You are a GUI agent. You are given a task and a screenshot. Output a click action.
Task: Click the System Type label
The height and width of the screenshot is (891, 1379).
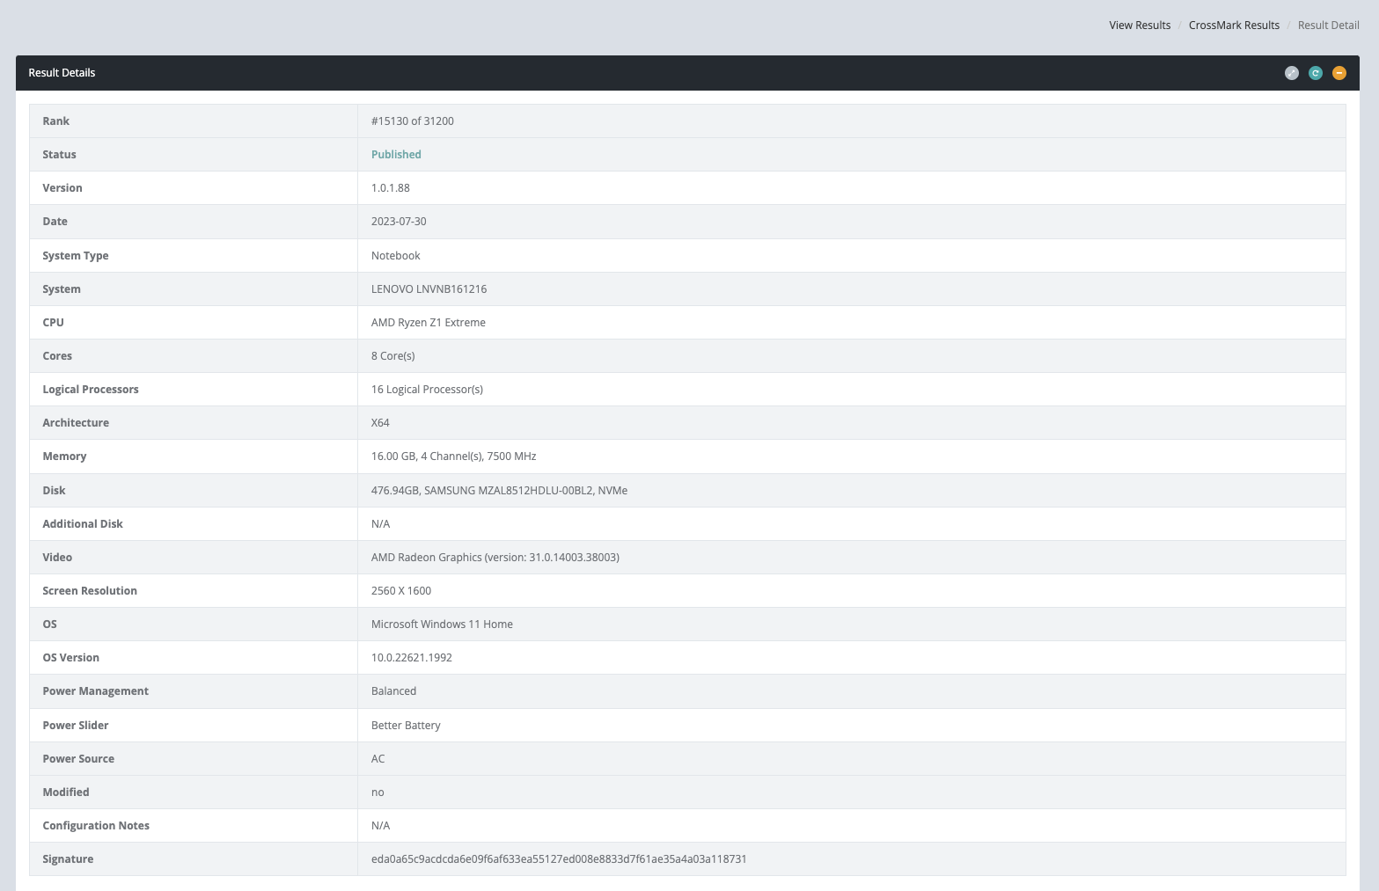[x=76, y=256]
